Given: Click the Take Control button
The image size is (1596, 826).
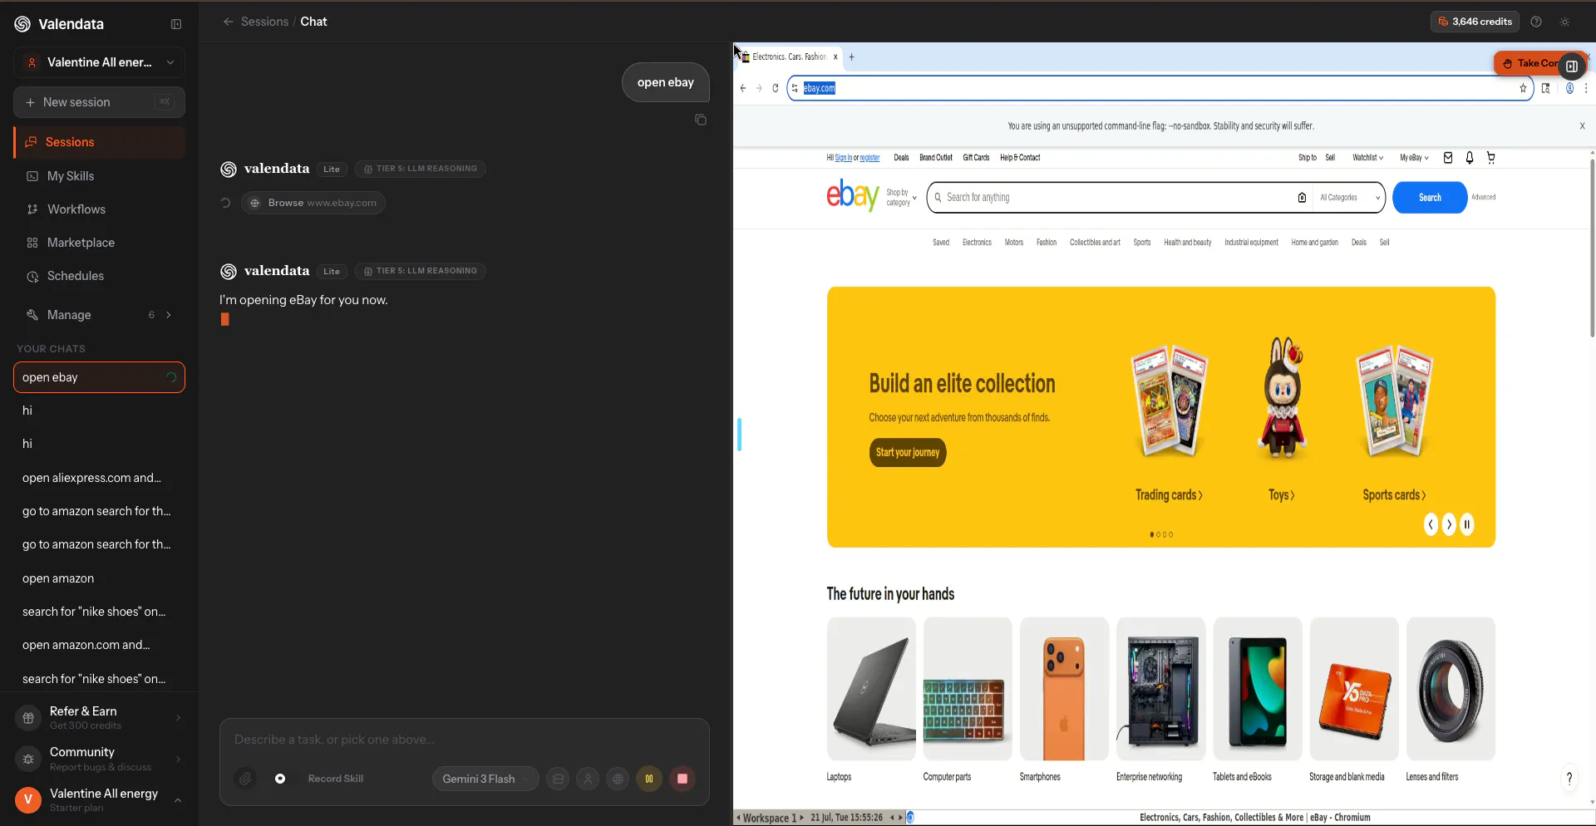Looking at the screenshot, I should (1529, 63).
